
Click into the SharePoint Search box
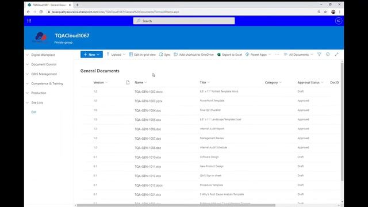[x=184, y=21]
